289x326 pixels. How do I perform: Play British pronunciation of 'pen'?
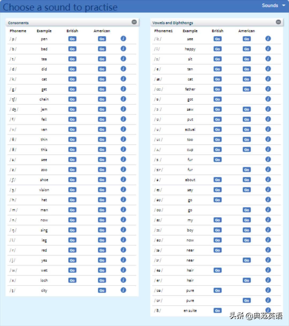[72, 39]
